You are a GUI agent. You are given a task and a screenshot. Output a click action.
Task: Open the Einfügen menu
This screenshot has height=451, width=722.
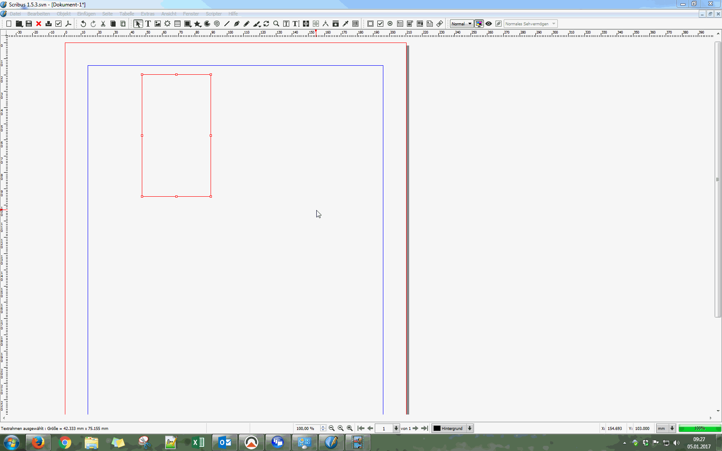(86, 14)
